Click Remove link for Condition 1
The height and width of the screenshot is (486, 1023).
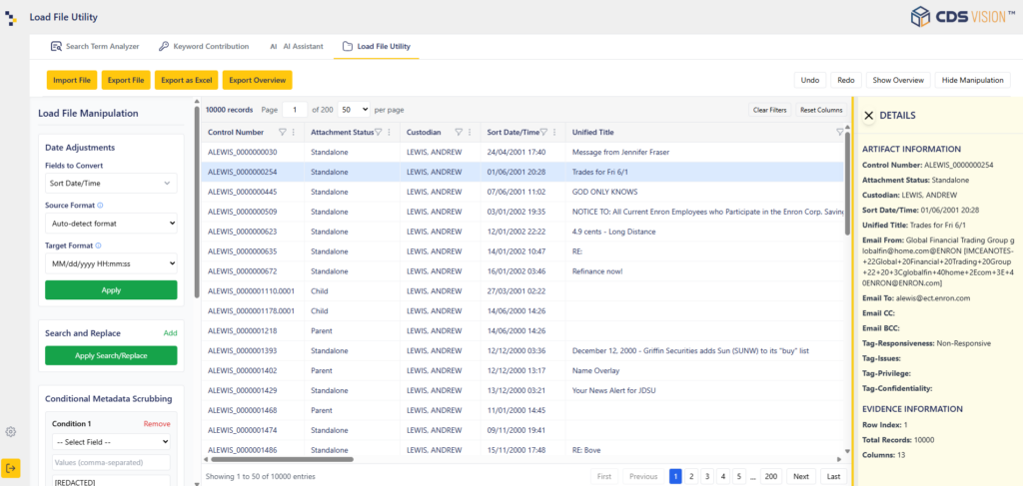[157, 423]
